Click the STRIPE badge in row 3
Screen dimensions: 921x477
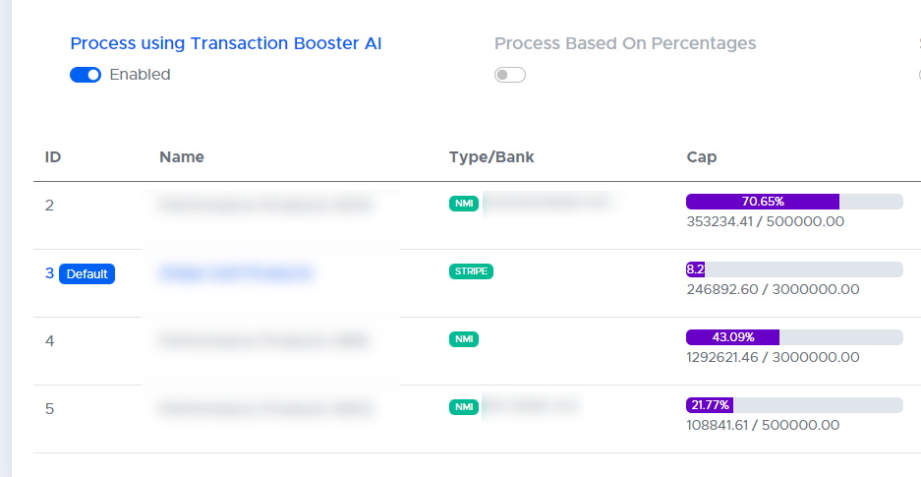pos(471,271)
